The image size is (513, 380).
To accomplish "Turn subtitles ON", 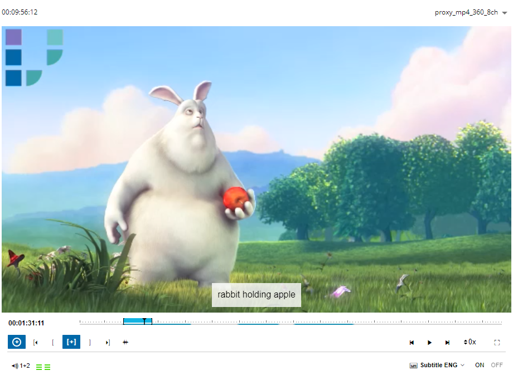I will tap(480, 365).
